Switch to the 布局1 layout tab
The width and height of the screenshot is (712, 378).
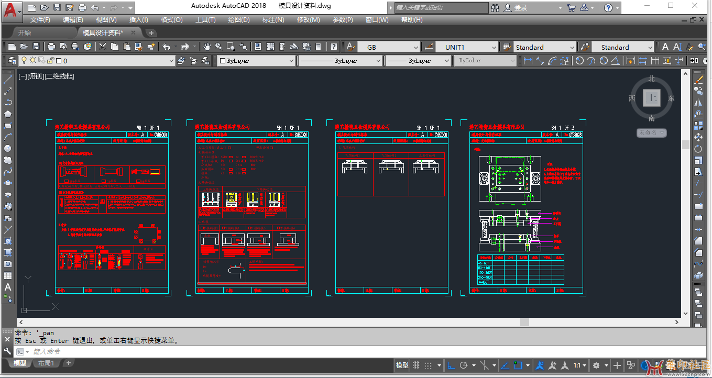(46, 363)
